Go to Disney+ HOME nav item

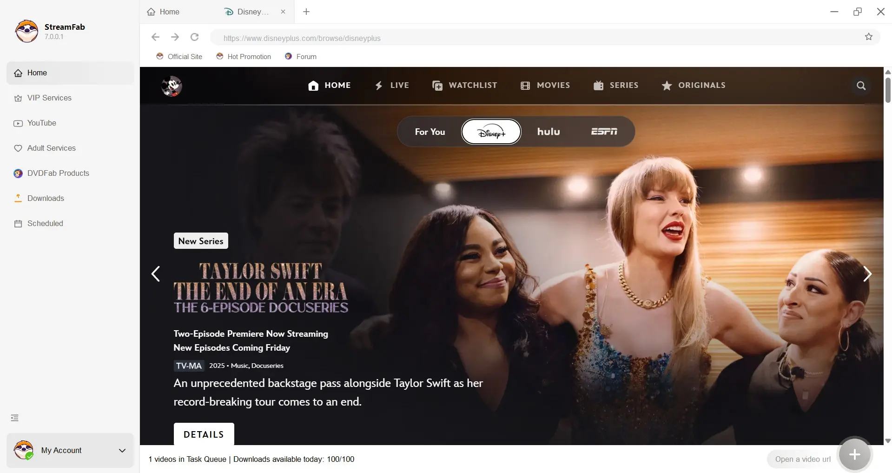point(330,85)
